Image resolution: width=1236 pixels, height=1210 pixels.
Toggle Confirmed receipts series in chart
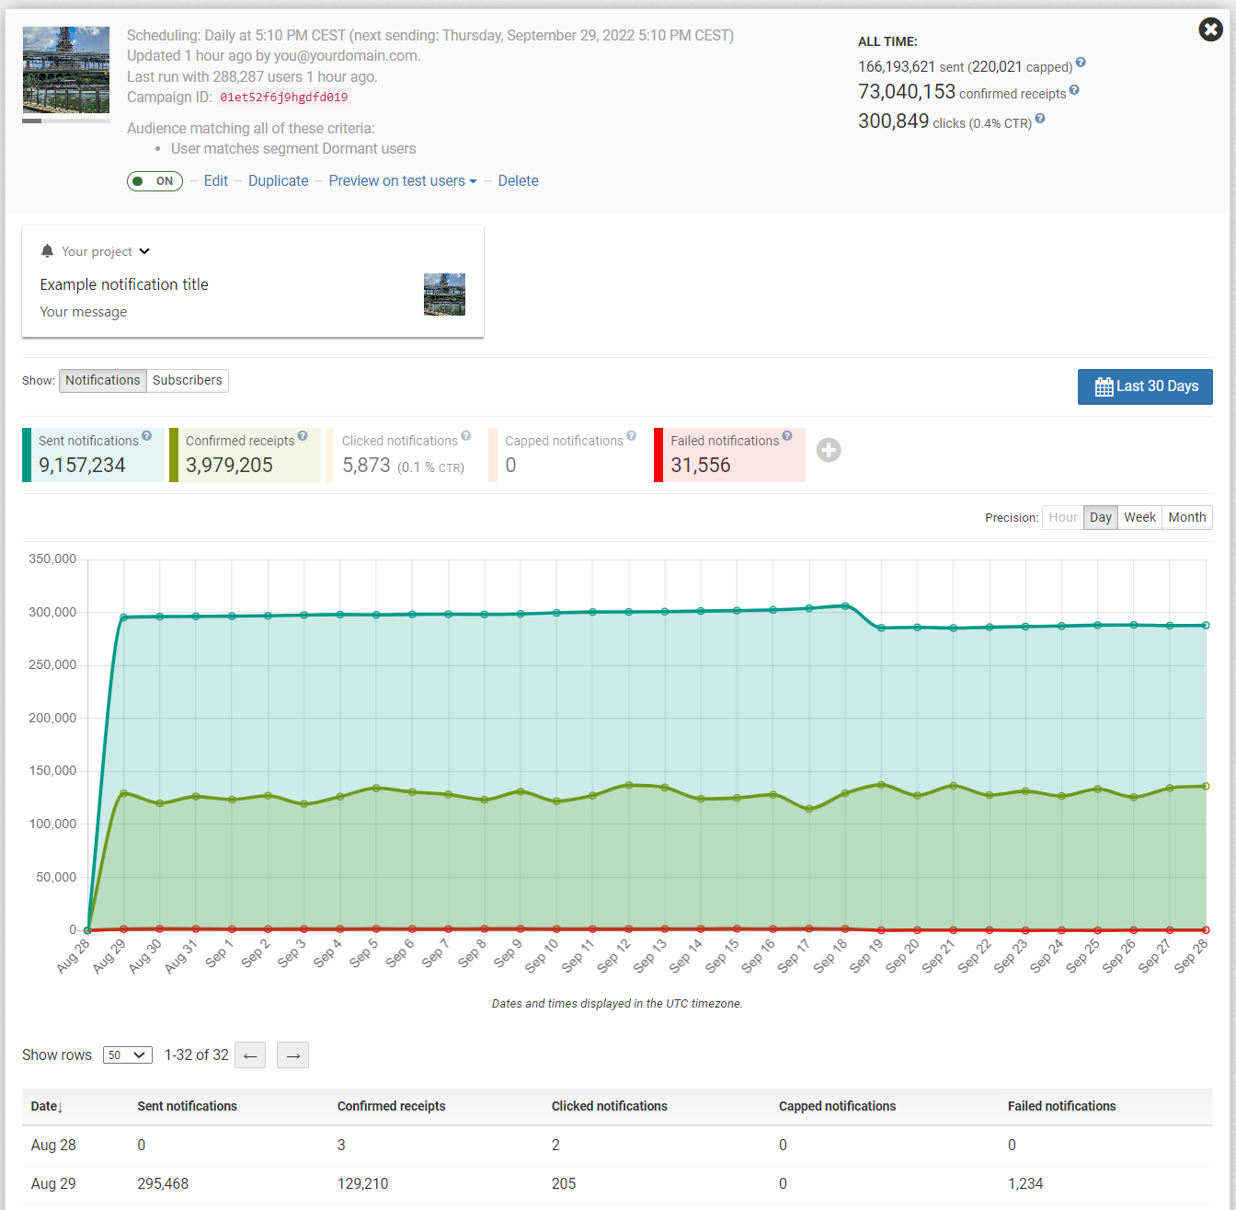(246, 455)
